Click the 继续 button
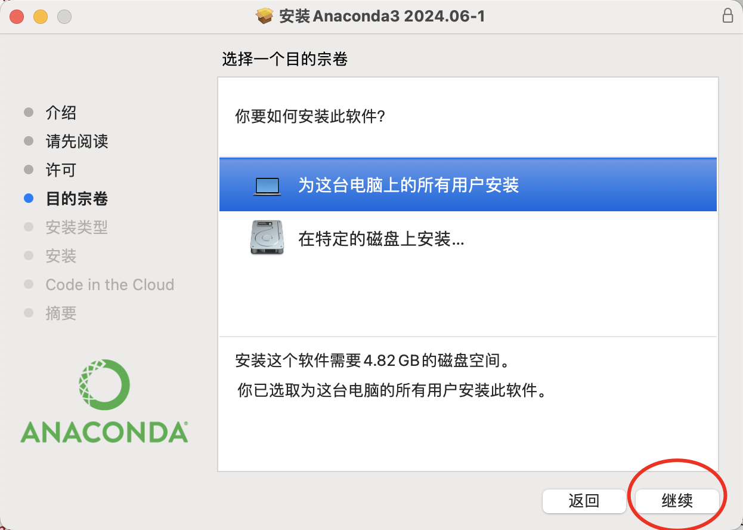Image resolution: width=743 pixels, height=530 pixels. pos(677,500)
